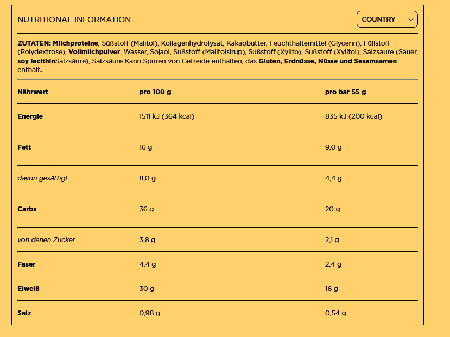This screenshot has width=450, height=337.
Task: Select the Faser row label
Action: pos(27,264)
